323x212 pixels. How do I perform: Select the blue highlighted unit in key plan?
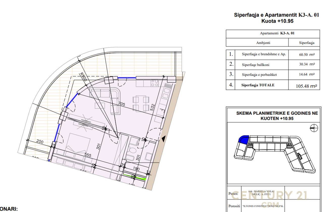click(244, 139)
